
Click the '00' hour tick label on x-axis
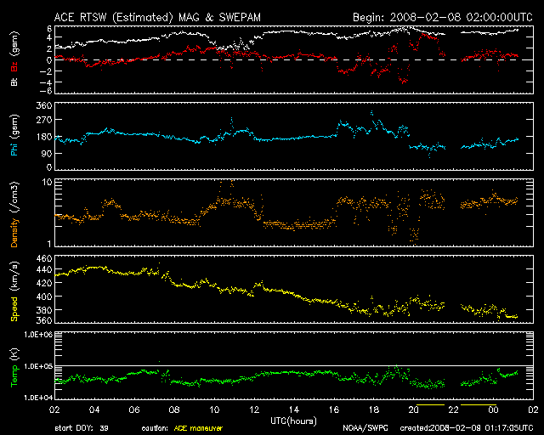click(493, 410)
